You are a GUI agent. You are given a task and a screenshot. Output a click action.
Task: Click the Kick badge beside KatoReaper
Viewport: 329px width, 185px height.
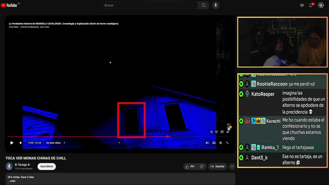tap(241, 94)
